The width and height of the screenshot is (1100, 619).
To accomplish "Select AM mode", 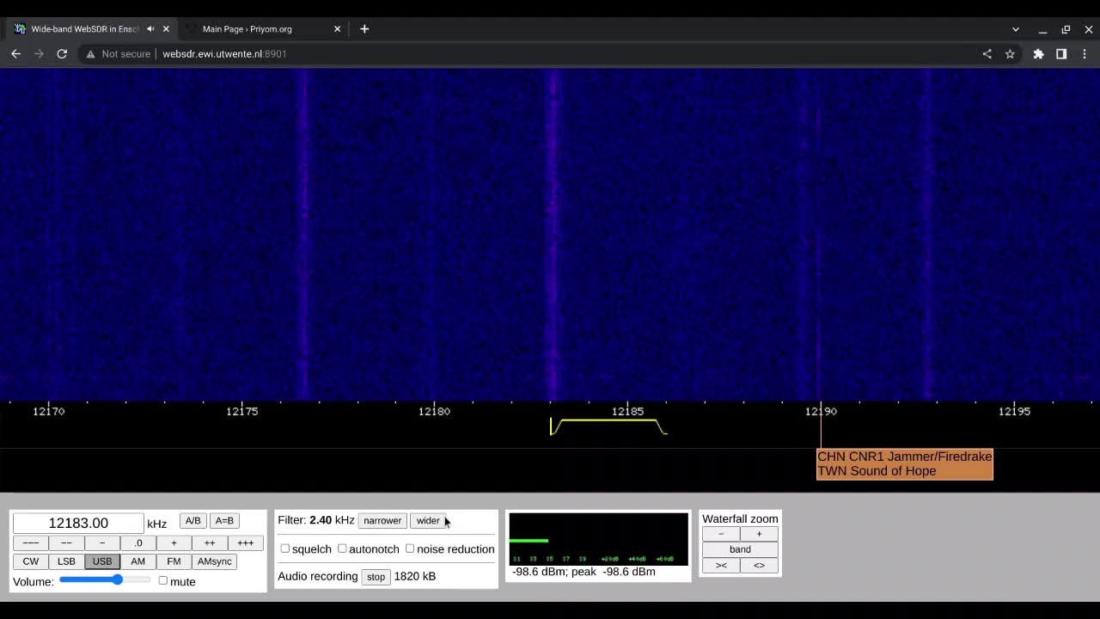I will pos(137,561).
